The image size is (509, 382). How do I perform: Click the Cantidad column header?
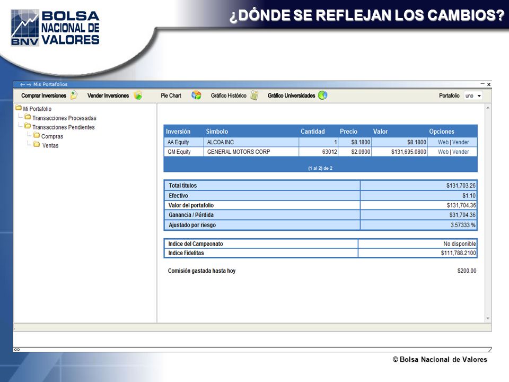click(x=312, y=132)
